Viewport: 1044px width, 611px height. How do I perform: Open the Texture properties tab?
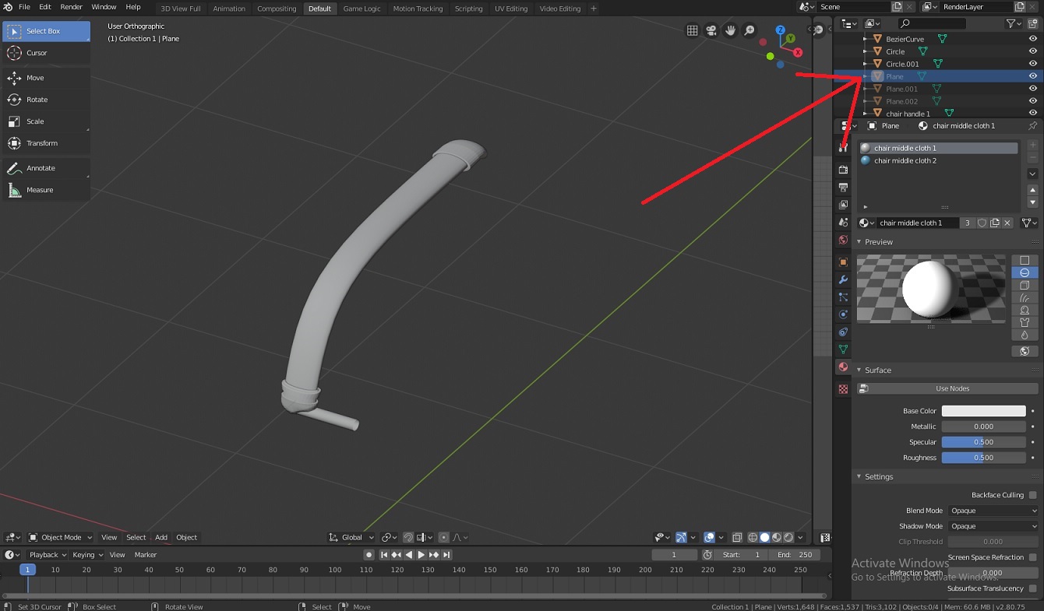tap(843, 389)
